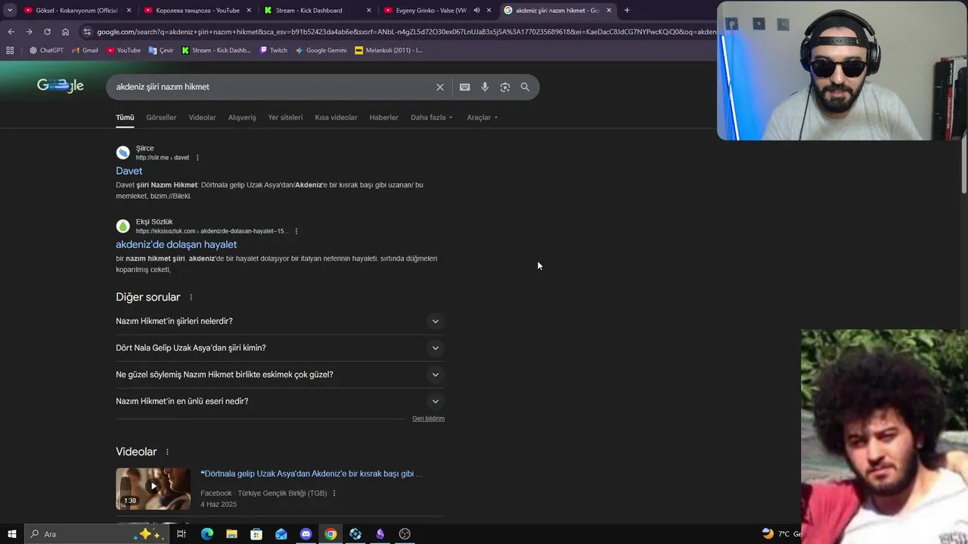
Task: Open OBS Studio from the taskbar
Action: (405, 534)
